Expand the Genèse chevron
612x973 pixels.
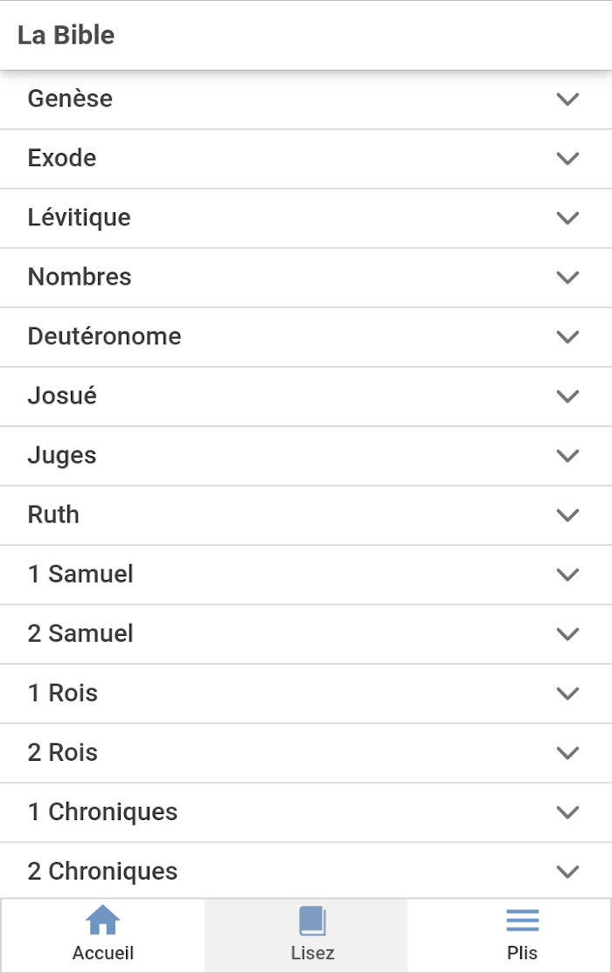[568, 100]
